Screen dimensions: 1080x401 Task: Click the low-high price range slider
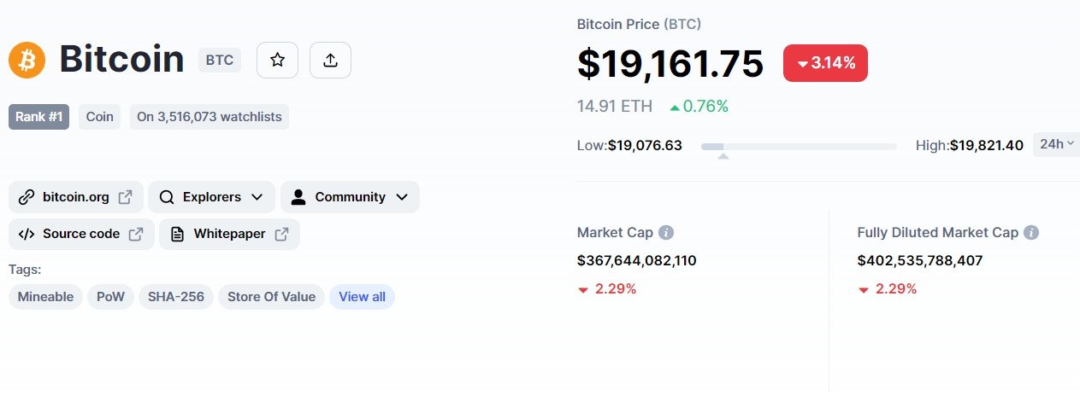click(799, 147)
